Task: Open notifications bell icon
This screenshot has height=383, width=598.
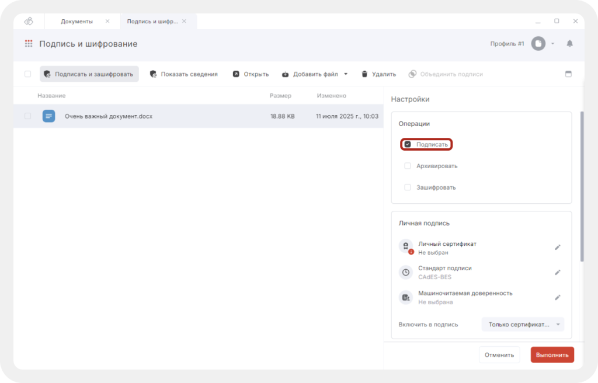Action: [x=570, y=44]
